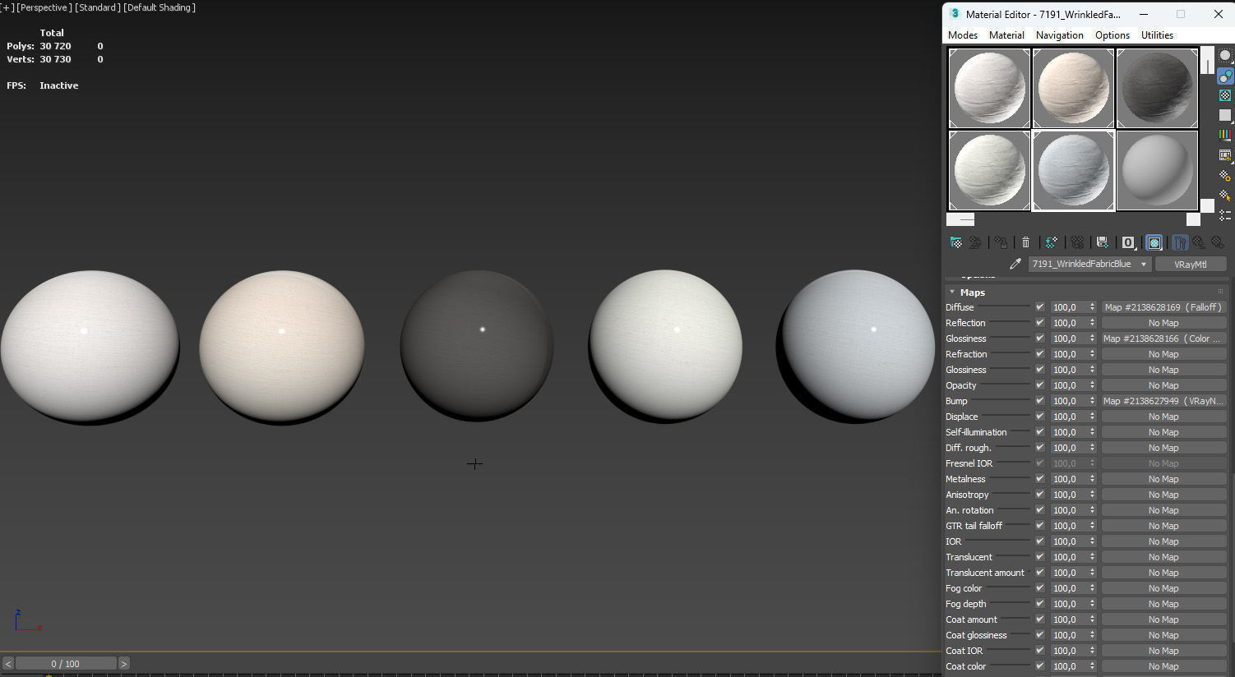Click the Make Preview filmstrip icon
This screenshot has width=1235, height=677.
click(x=1225, y=154)
